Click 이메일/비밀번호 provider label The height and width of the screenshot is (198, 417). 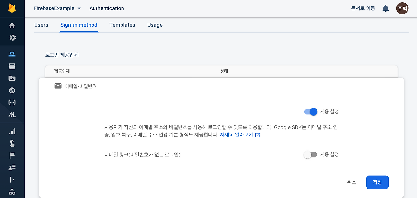[80, 86]
